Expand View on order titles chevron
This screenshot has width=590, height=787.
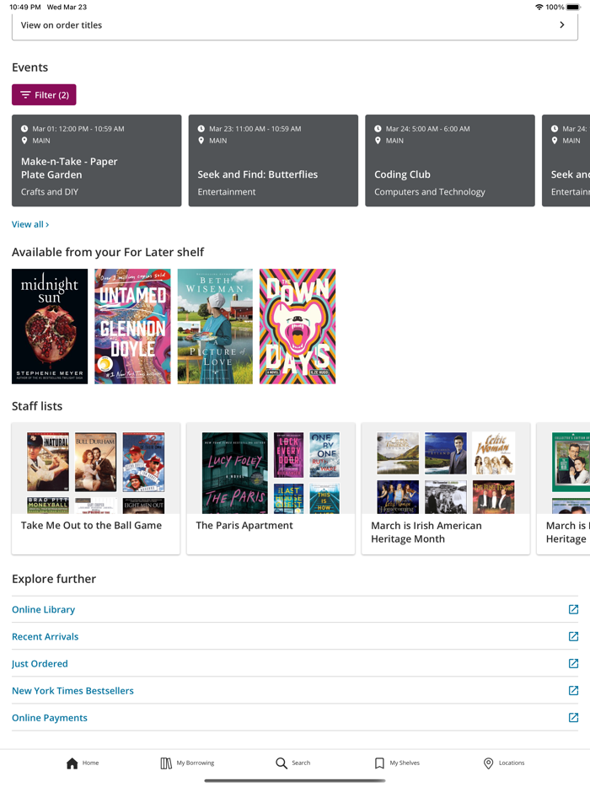562,24
